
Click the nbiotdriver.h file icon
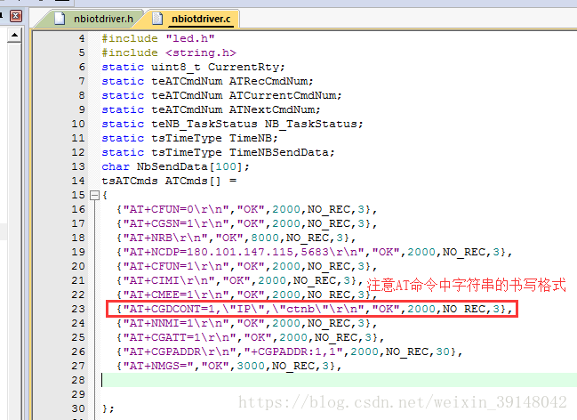pyautogui.click(x=60, y=19)
